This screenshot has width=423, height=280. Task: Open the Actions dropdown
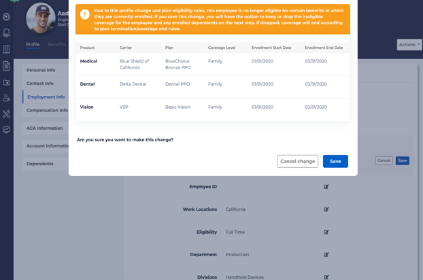pos(409,45)
